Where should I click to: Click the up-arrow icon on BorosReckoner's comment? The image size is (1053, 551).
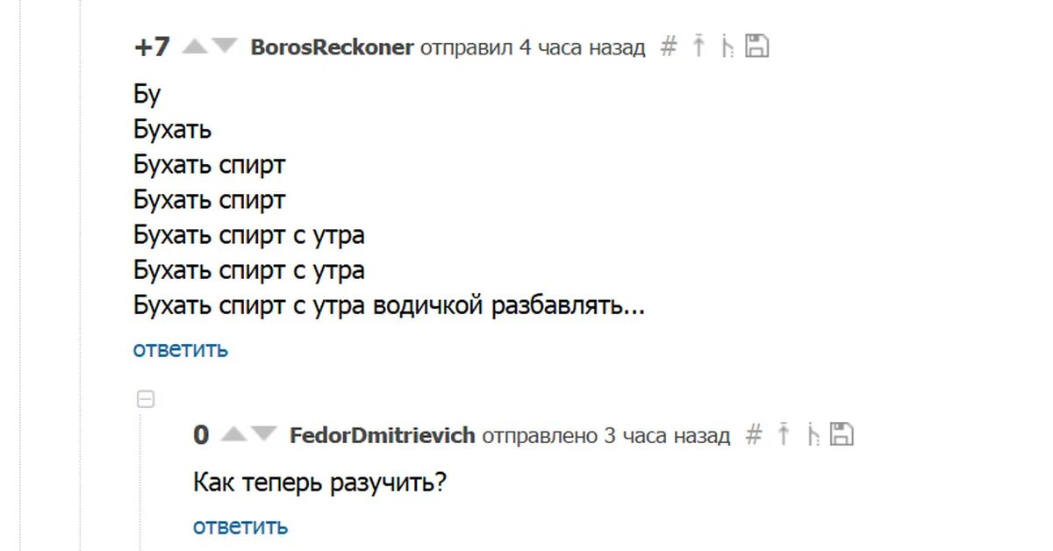pos(698,46)
